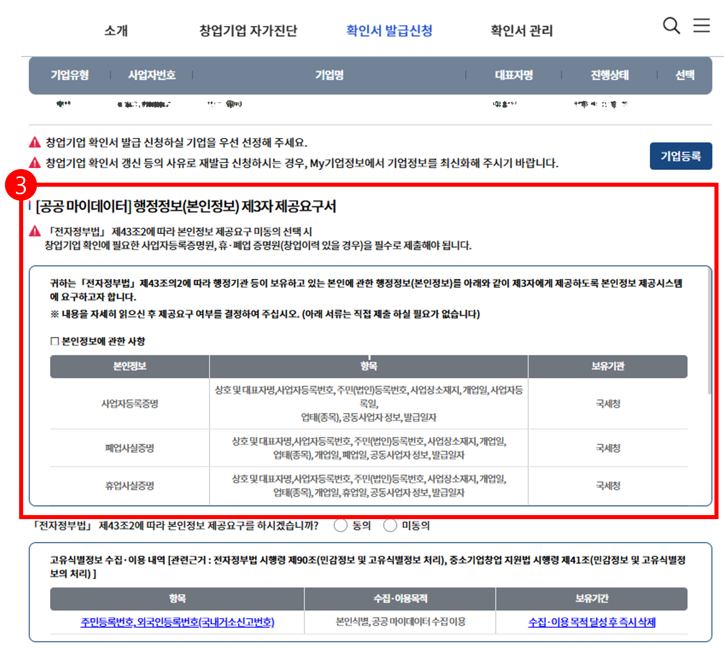Viewport: 724px width, 652px height.
Task: Select the 동의 radio button
Action: point(340,525)
